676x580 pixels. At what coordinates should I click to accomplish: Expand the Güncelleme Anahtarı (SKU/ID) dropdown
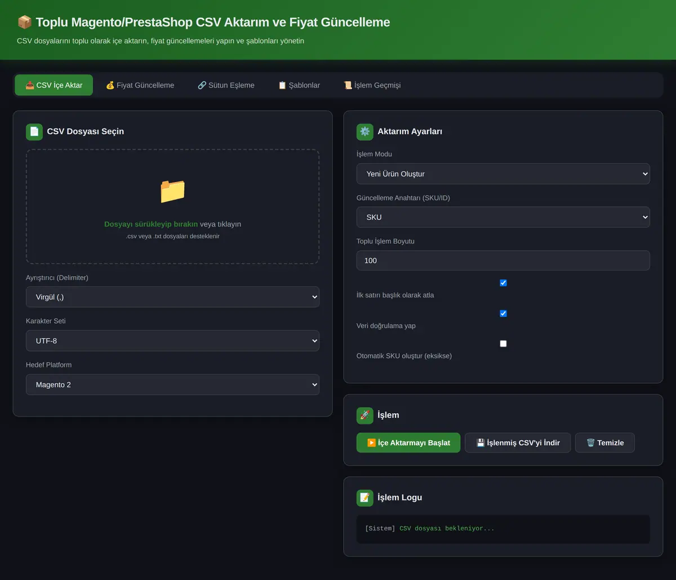(x=503, y=217)
